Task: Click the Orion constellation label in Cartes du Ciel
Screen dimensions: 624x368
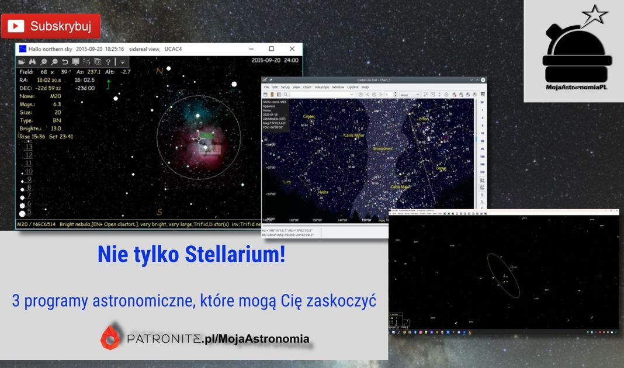Action: click(x=424, y=119)
